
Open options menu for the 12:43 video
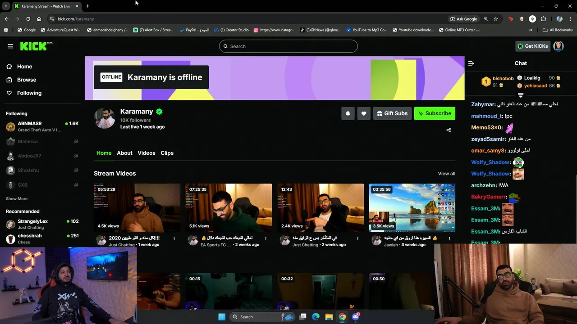(x=358, y=239)
